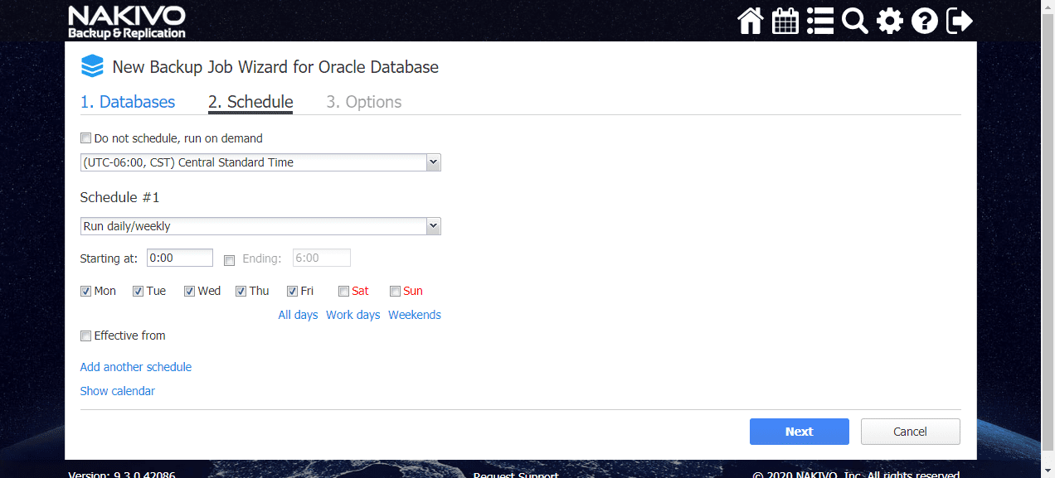Image resolution: width=1055 pixels, height=478 pixels.
Task: Click 'Add another schedule'
Action: click(x=135, y=367)
